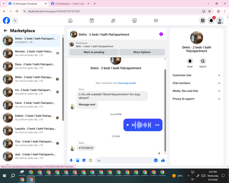Viewport: 229px width, 183px height.
Task: Reload the page
Action: 17,11
